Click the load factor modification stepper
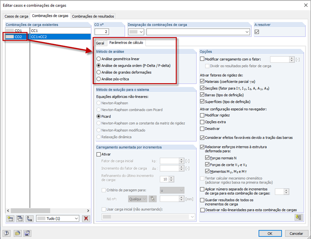311x239 pixels. [x=291, y=59]
